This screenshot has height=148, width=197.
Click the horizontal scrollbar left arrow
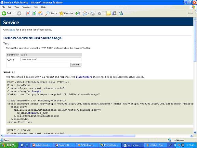pyautogui.click(x=2, y=136)
